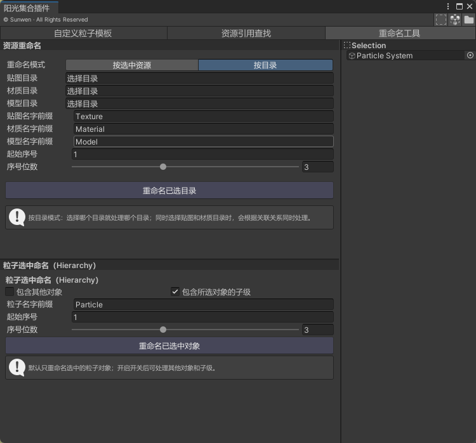Click the Selection panel label
The width and height of the screenshot is (476, 443).
[x=369, y=46]
